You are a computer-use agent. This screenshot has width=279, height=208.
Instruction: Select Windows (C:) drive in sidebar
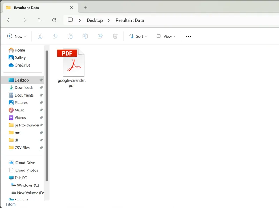point(28,185)
